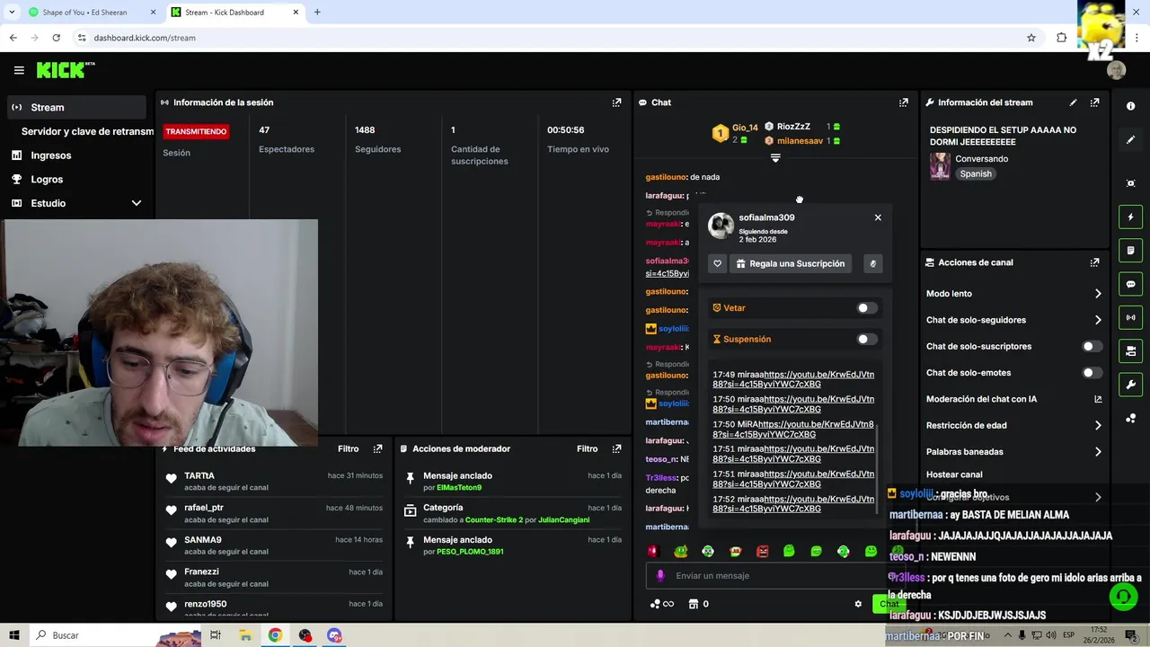Image resolution: width=1150 pixels, height=647 pixels.
Task: Pop out the Acciones de canal panel
Action: [1094, 262]
